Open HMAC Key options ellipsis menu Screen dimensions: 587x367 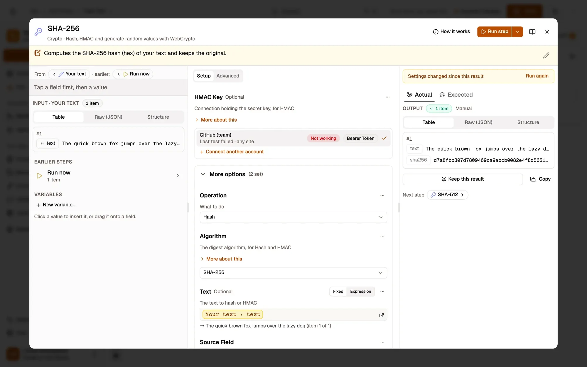point(387,97)
